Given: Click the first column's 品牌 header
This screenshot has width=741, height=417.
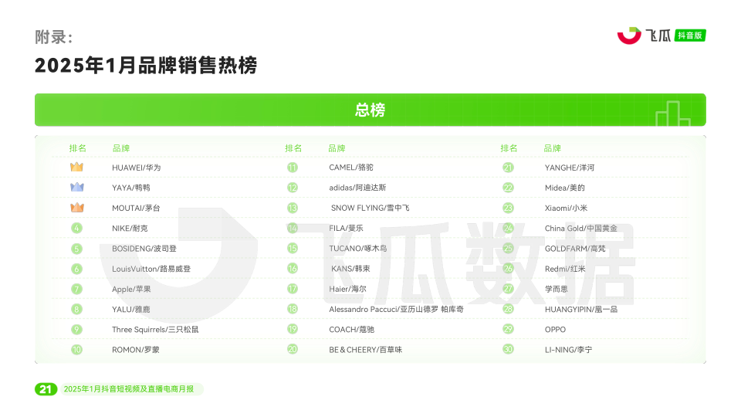Looking at the screenshot, I should pyautogui.click(x=121, y=148).
